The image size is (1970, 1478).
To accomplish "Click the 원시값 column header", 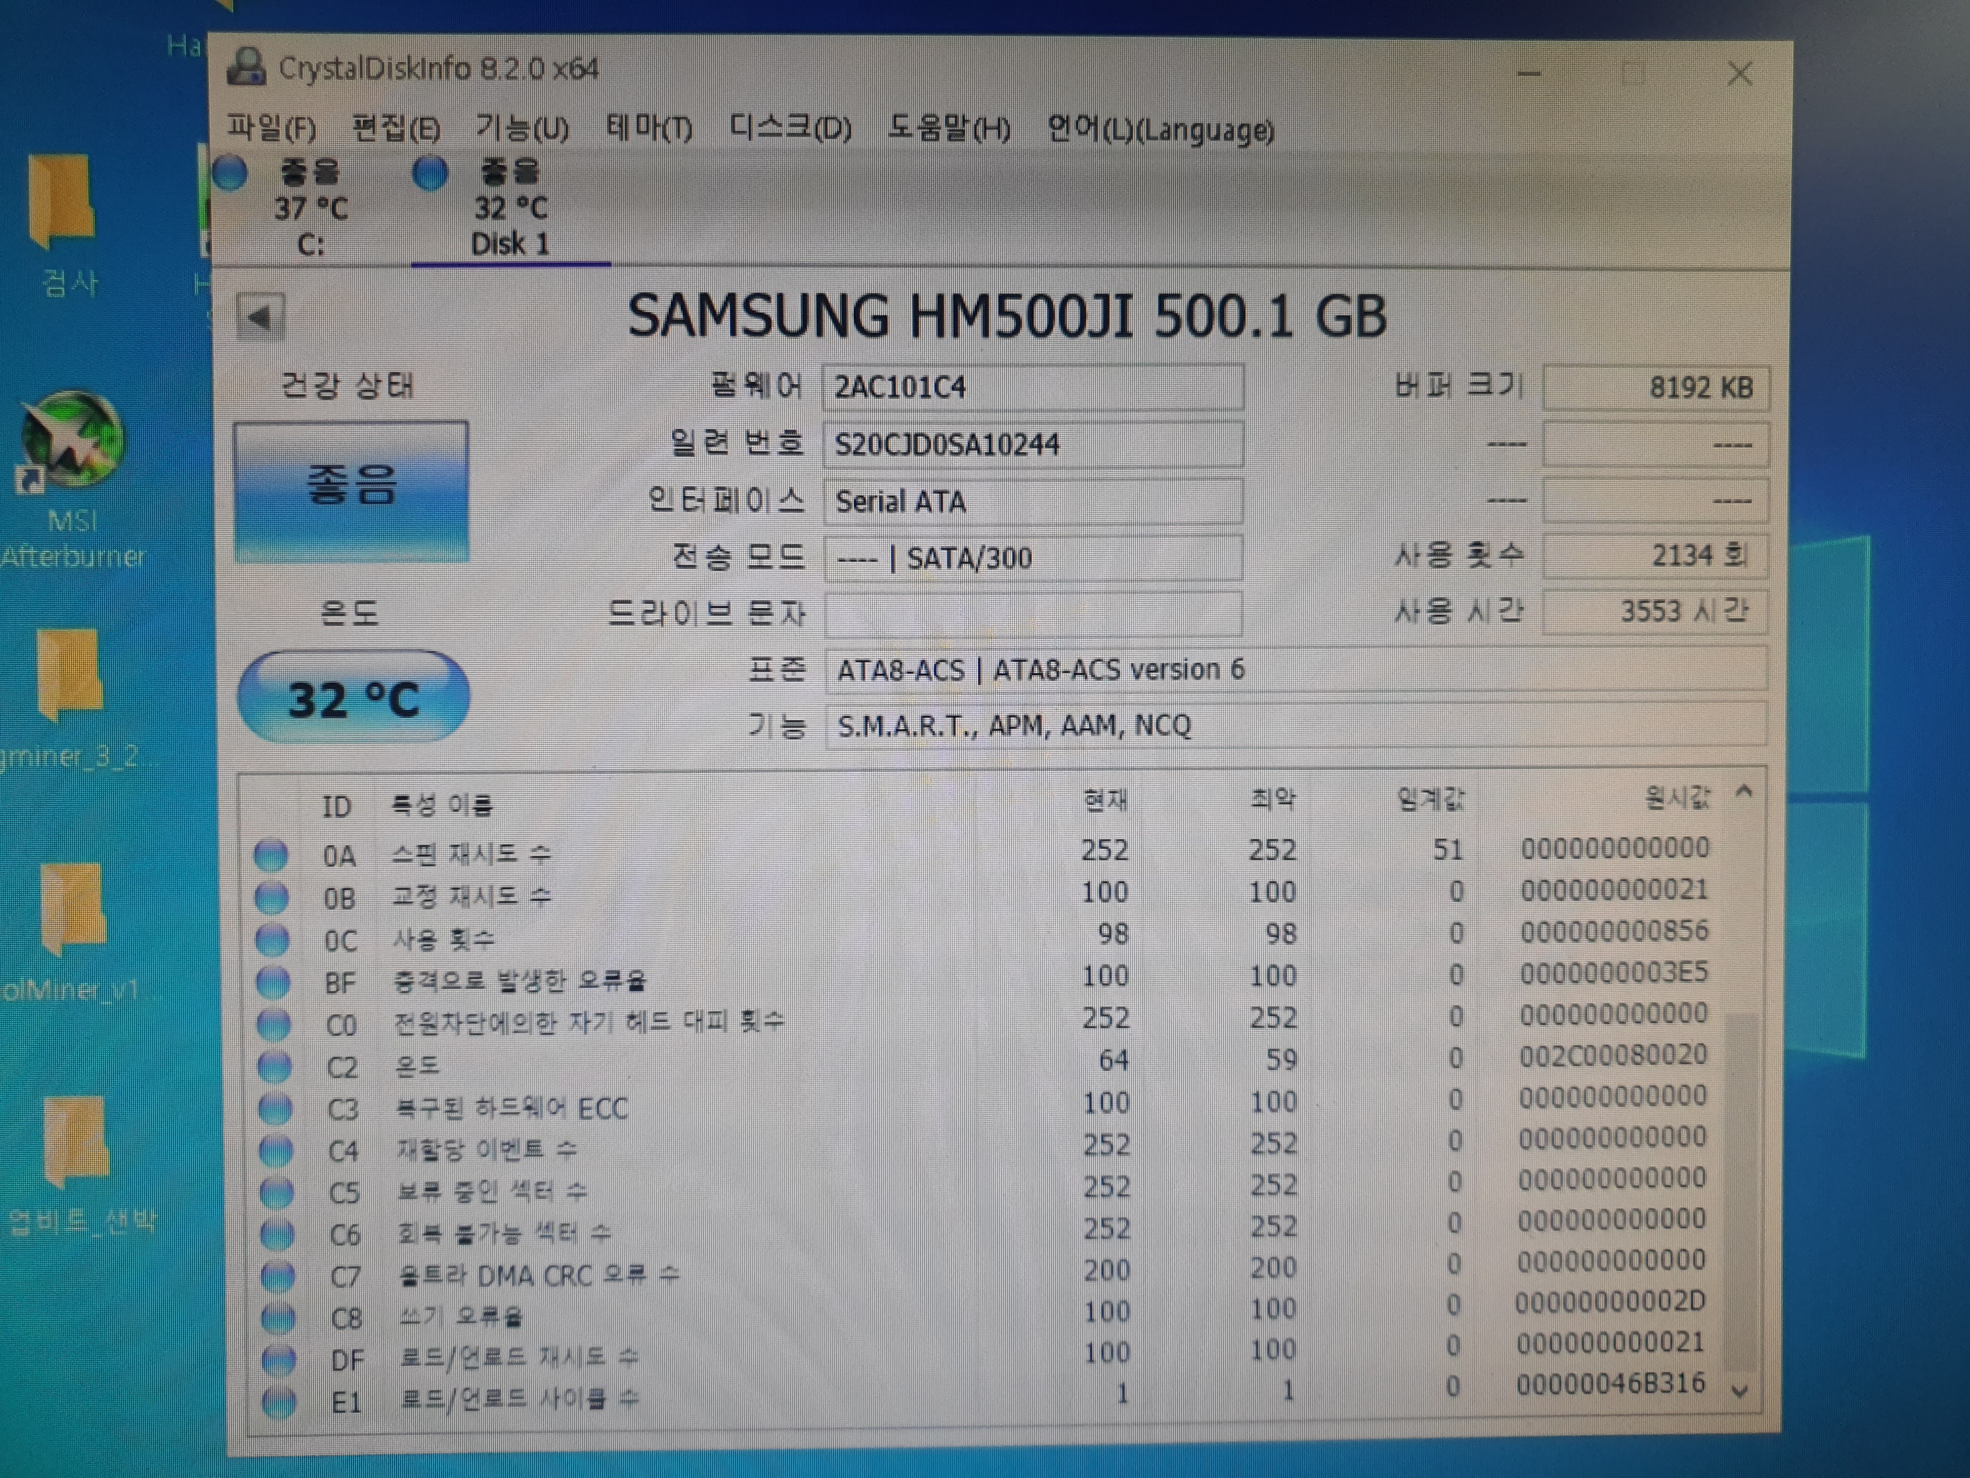I will click(1678, 797).
